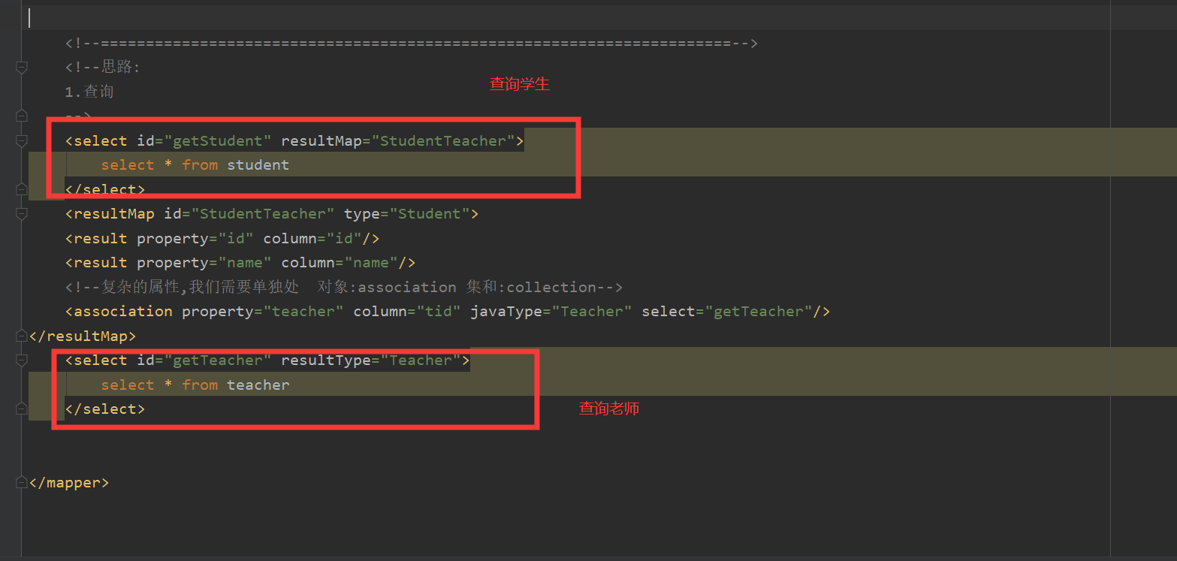Image resolution: width=1177 pixels, height=561 pixels.
Task: Click id="StudentTeacher" in the resultMap tag
Action: [x=249, y=214]
